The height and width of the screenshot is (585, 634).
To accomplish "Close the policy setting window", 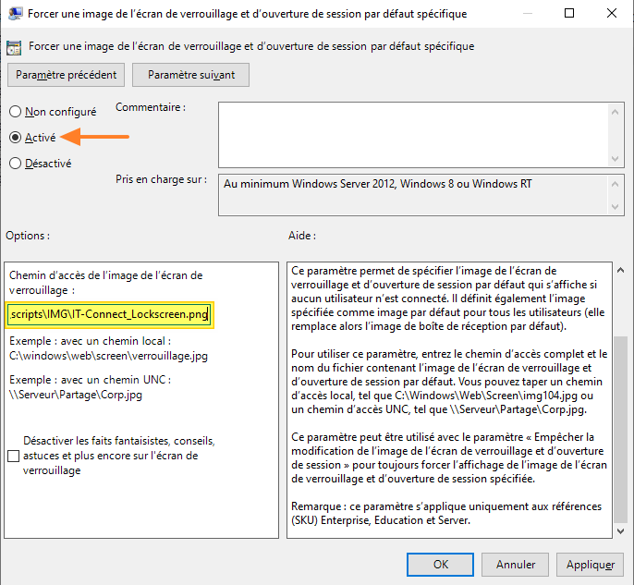I will pyautogui.click(x=612, y=13).
